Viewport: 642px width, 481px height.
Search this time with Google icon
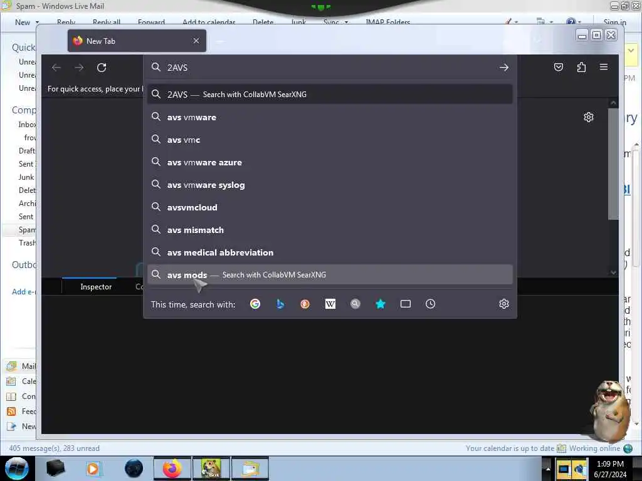pos(255,304)
